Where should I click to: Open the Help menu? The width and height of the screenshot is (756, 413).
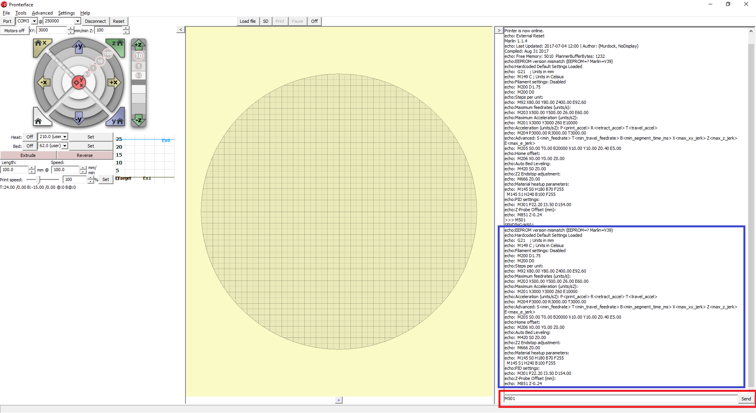point(85,13)
